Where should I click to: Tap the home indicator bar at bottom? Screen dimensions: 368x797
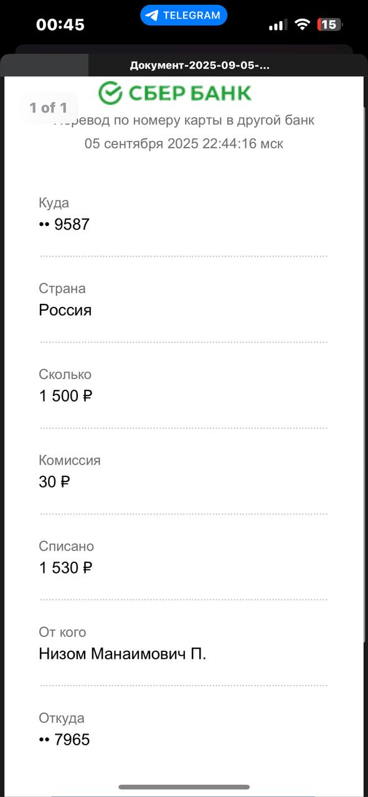(184, 787)
